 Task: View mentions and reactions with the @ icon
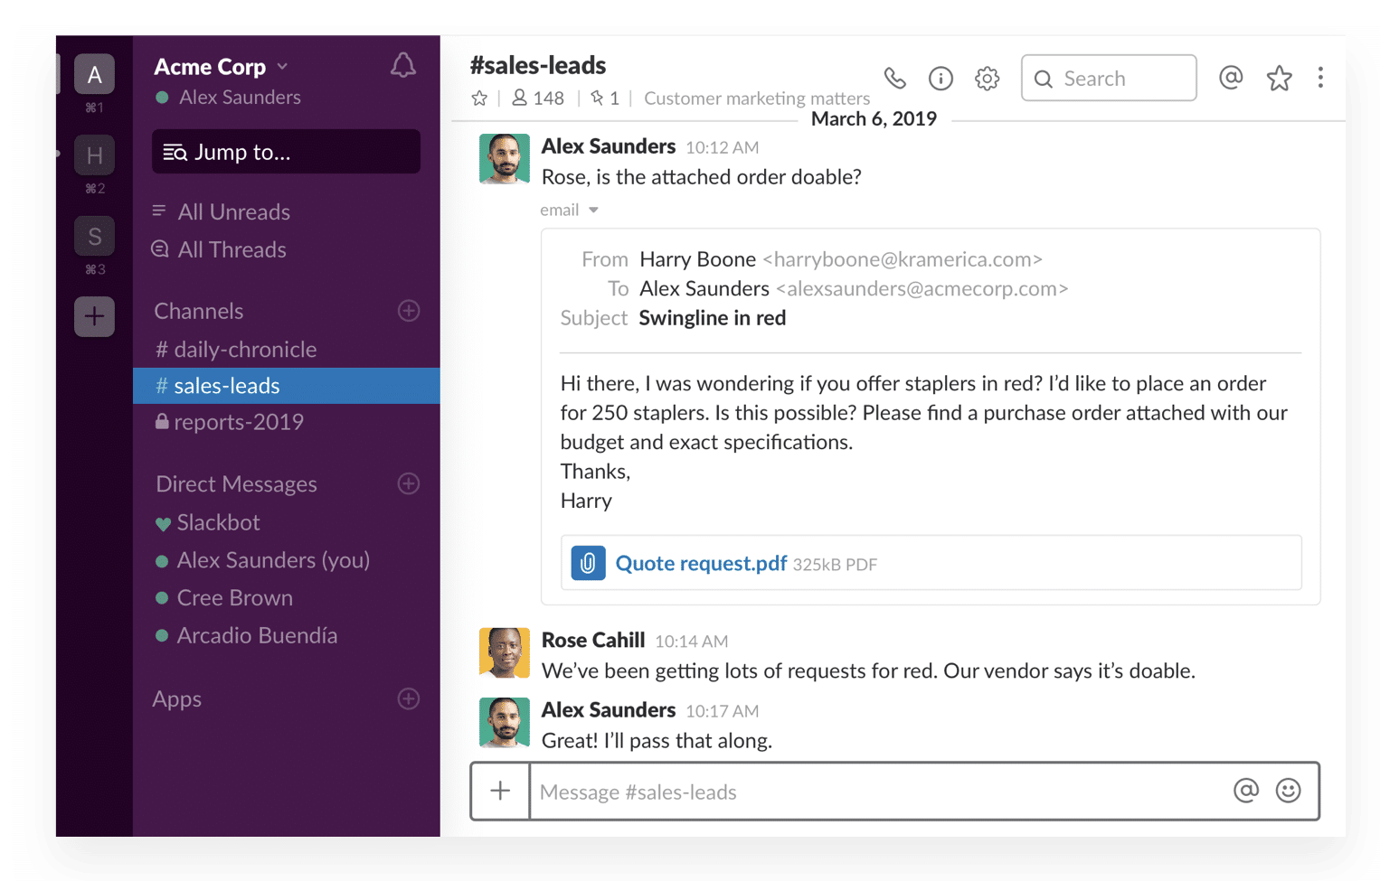(1231, 79)
